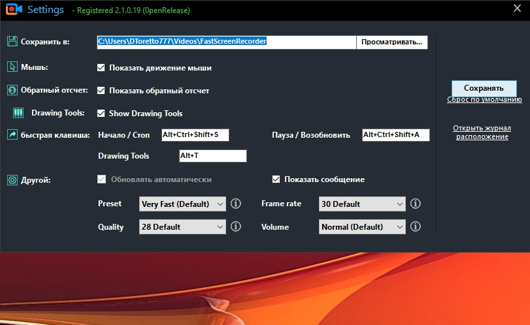Click the Другой: label
This screenshot has height=325, width=530.
(36, 180)
